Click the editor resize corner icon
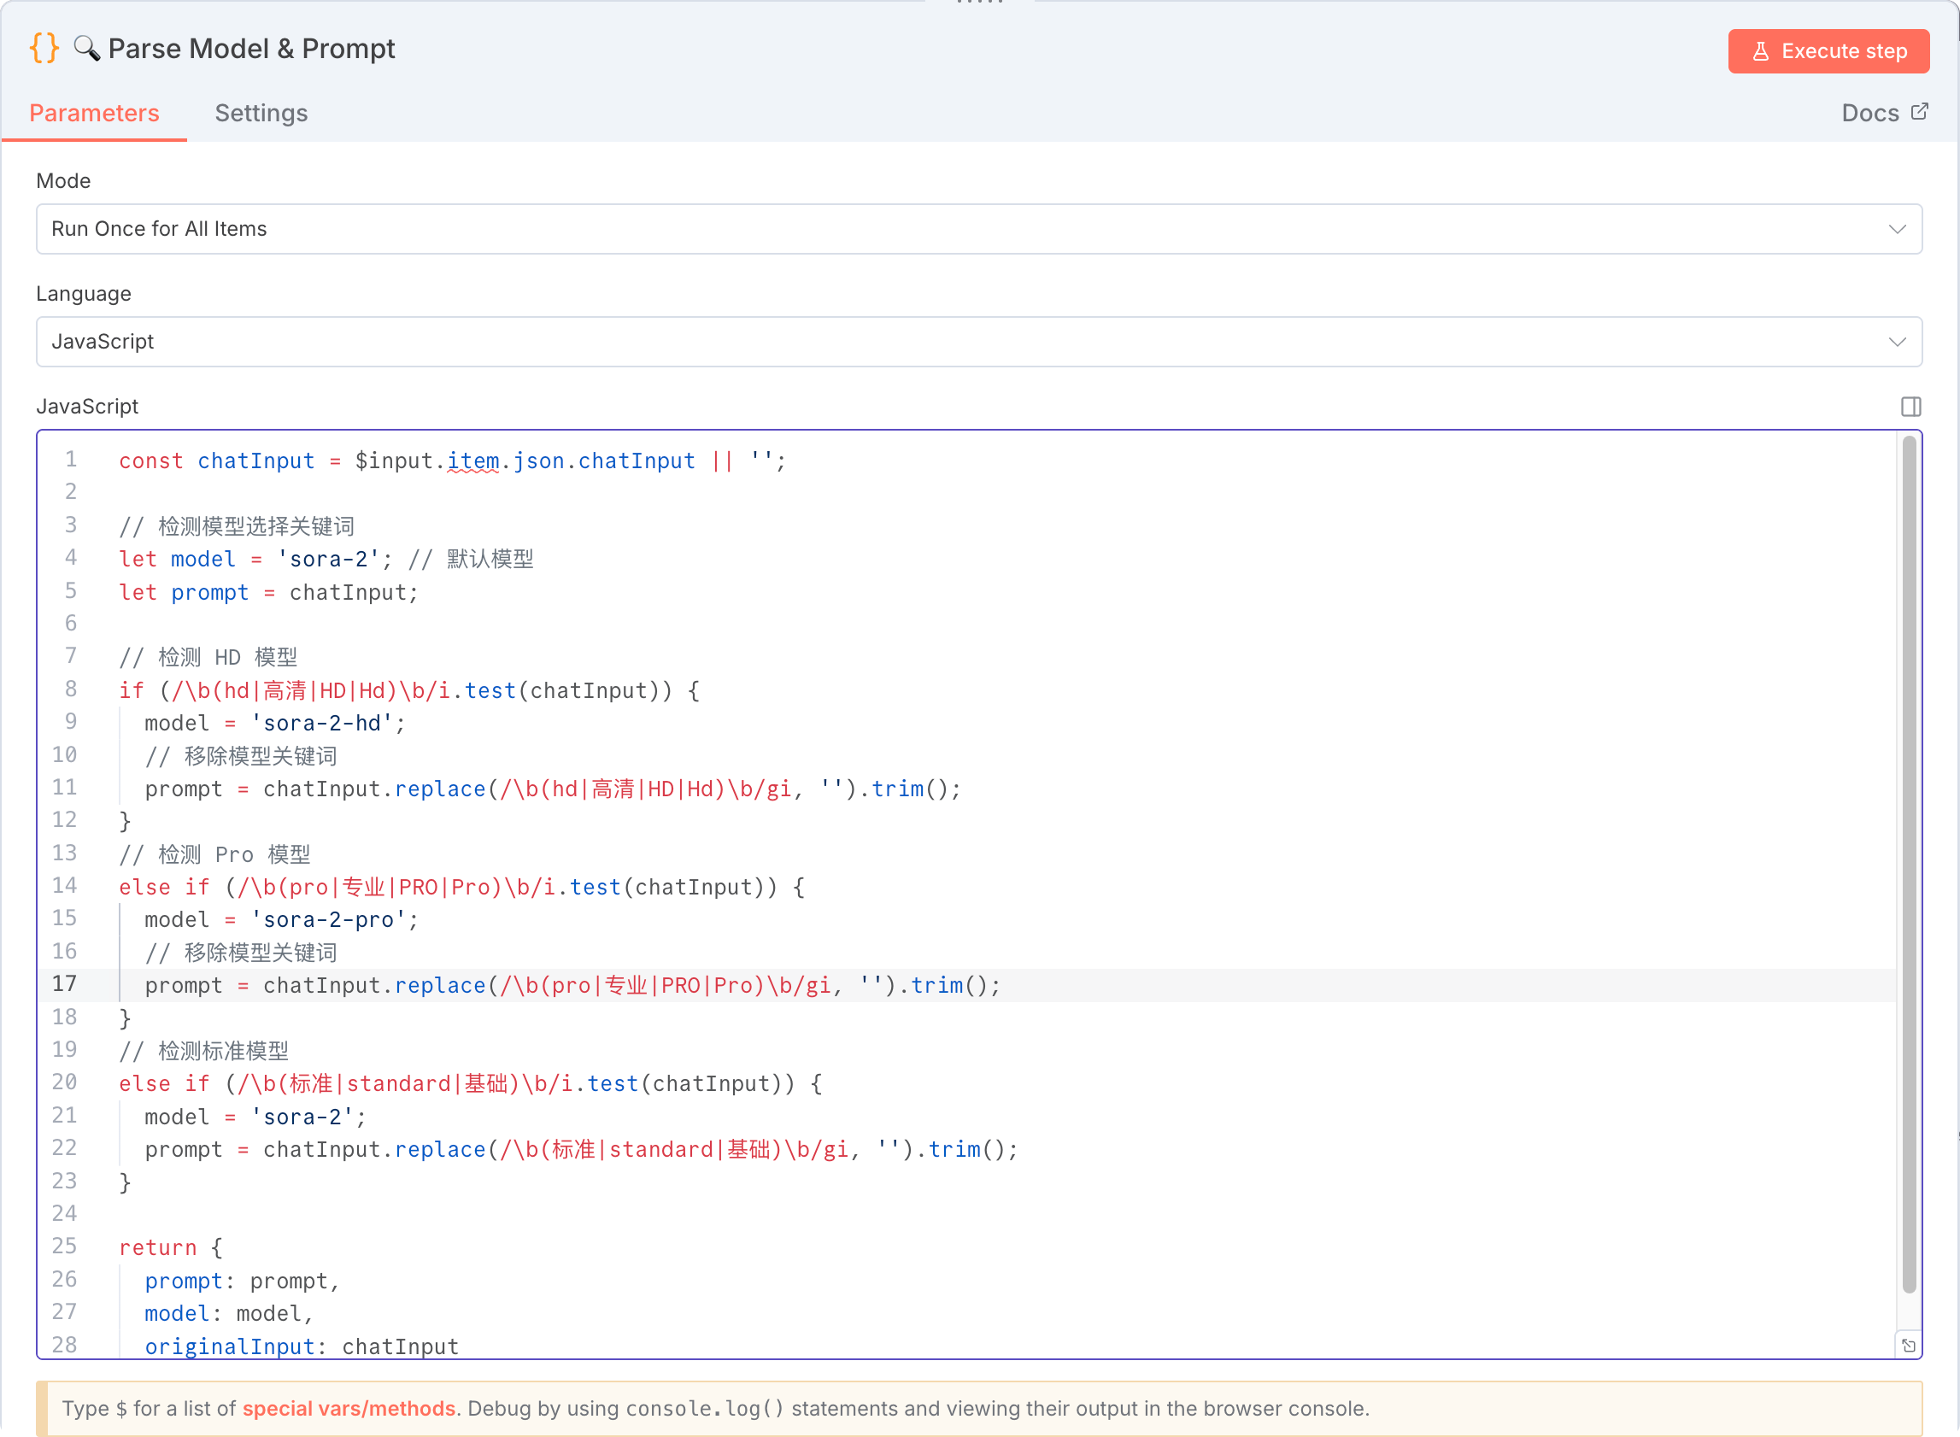 (x=1908, y=1345)
